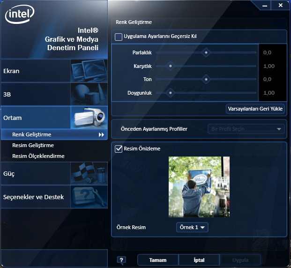This screenshot has height=268, width=291.
Task: Click the Varsayılanları Geri Yükle button
Action: tap(255, 109)
